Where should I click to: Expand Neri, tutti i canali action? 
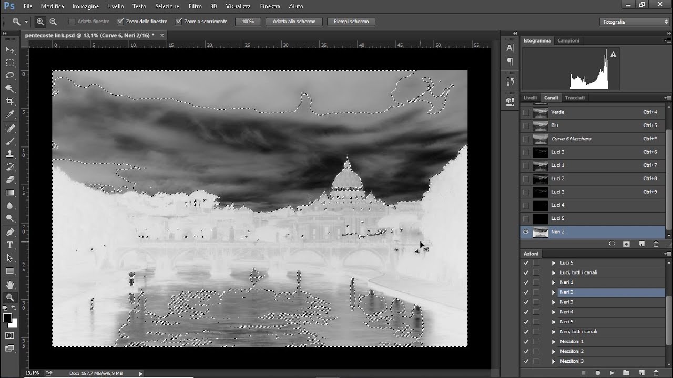[x=553, y=332]
